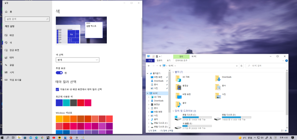Collapse the 내 PC tree node

148,93
